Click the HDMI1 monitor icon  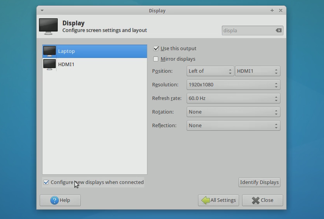[x=50, y=64]
